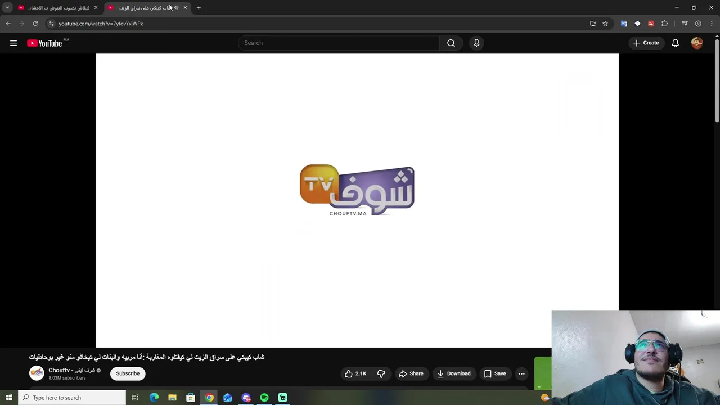Open Outlook from the taskbar
The image size is (720, 405).
click(x=227, y=398)
